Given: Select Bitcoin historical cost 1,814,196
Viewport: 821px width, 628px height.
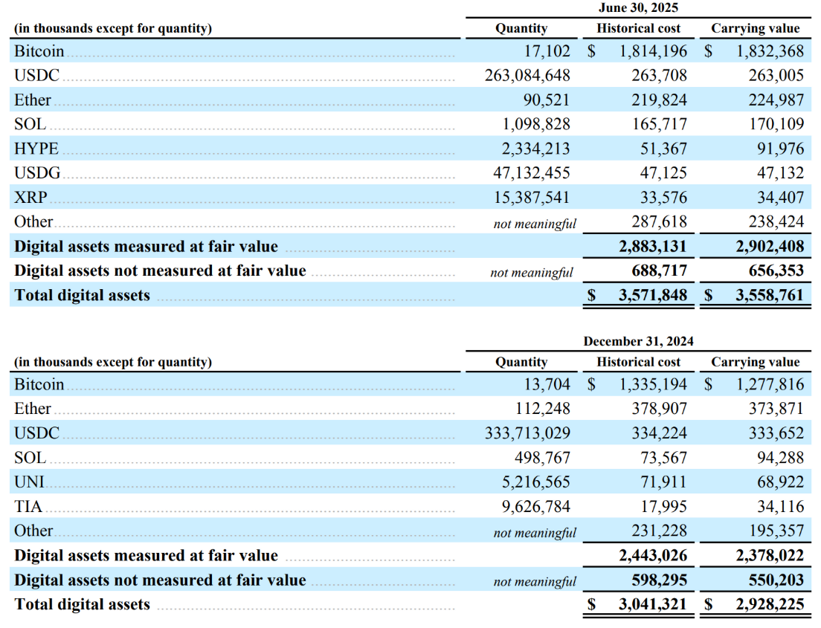Looking at the screenshot, I should click(x=653, y=51).
